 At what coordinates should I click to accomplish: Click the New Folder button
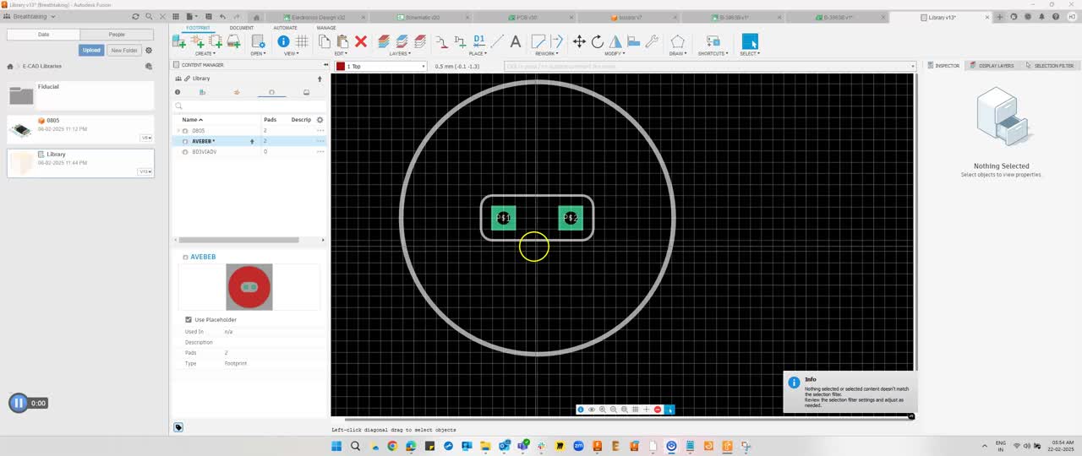pyautogui.click(x=124, y=50)
